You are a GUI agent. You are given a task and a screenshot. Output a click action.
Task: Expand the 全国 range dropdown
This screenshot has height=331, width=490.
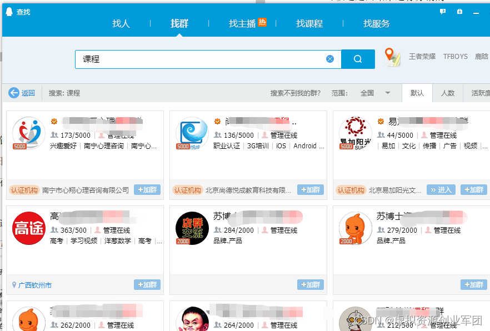pos(375,93)
